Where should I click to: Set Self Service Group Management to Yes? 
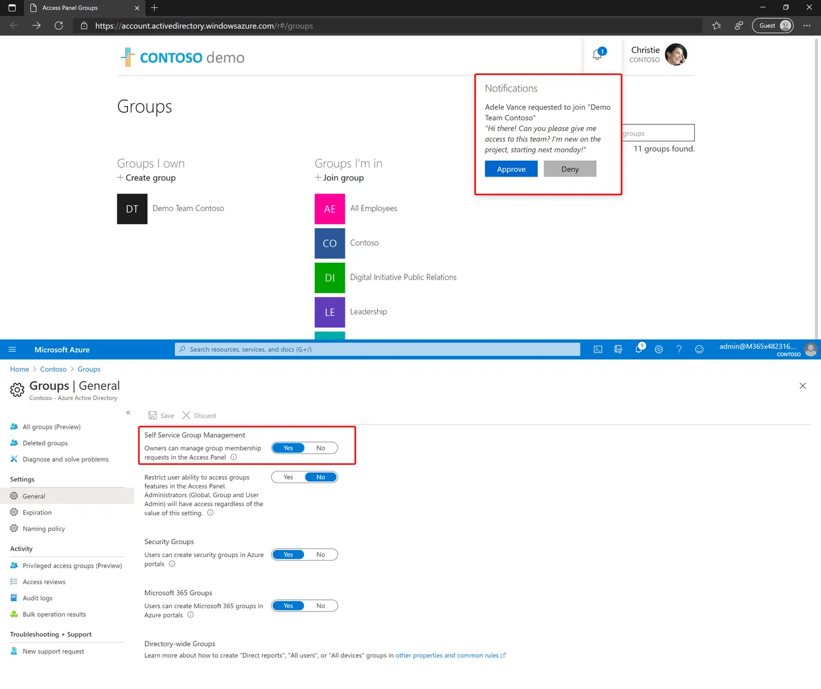[288, 448]
